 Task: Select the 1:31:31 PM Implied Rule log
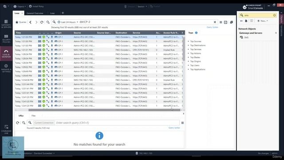99,50
